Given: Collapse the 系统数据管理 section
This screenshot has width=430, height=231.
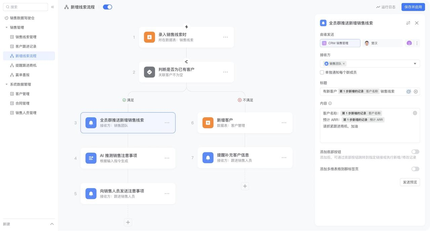Looking at the screenshot, I should click(5, 84).
